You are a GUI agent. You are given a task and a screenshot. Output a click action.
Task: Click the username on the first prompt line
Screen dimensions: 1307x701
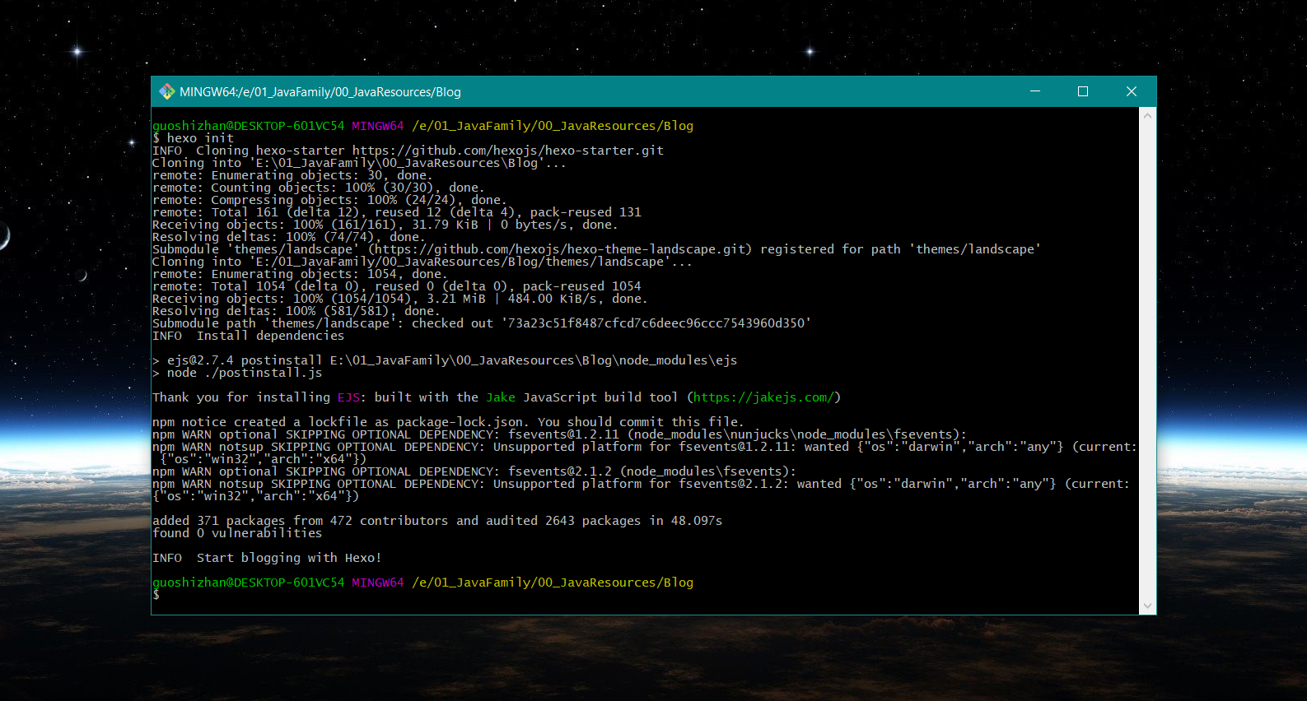tap(248, 126)
